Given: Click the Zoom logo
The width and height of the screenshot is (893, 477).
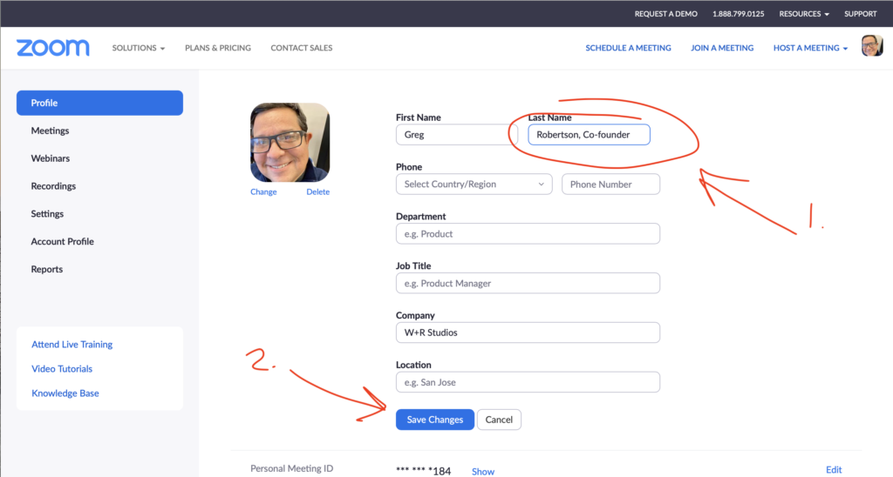Looking at the screenshot, I should coord(52,48).
